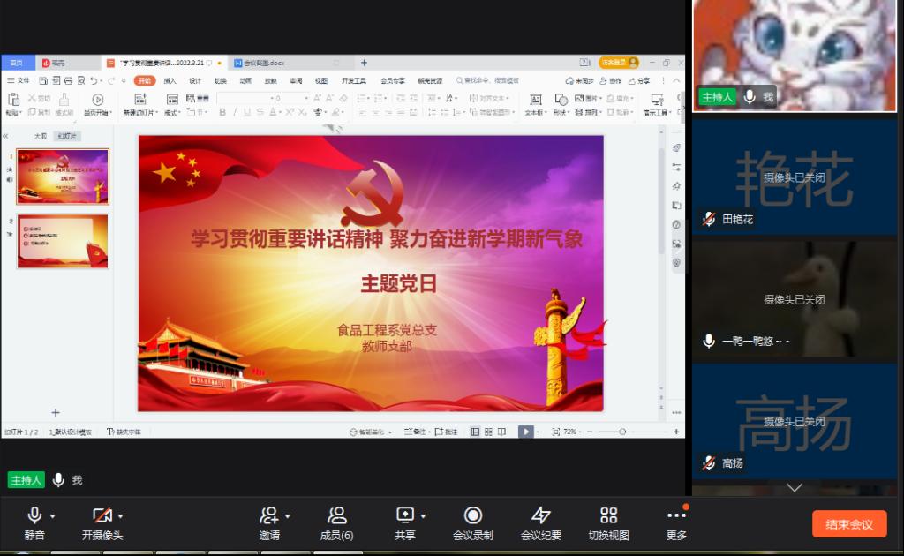Mute microphone with 静音 button

coord(34,523)
